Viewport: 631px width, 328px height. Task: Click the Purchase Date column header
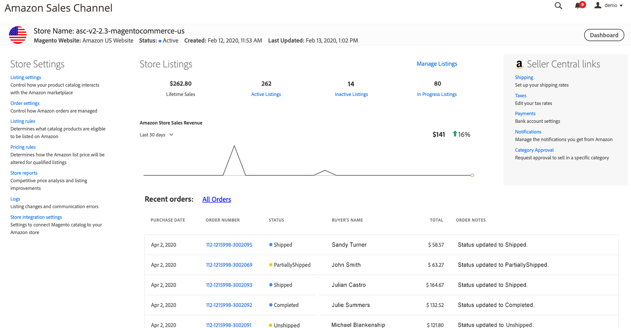[x=168, y=220]
